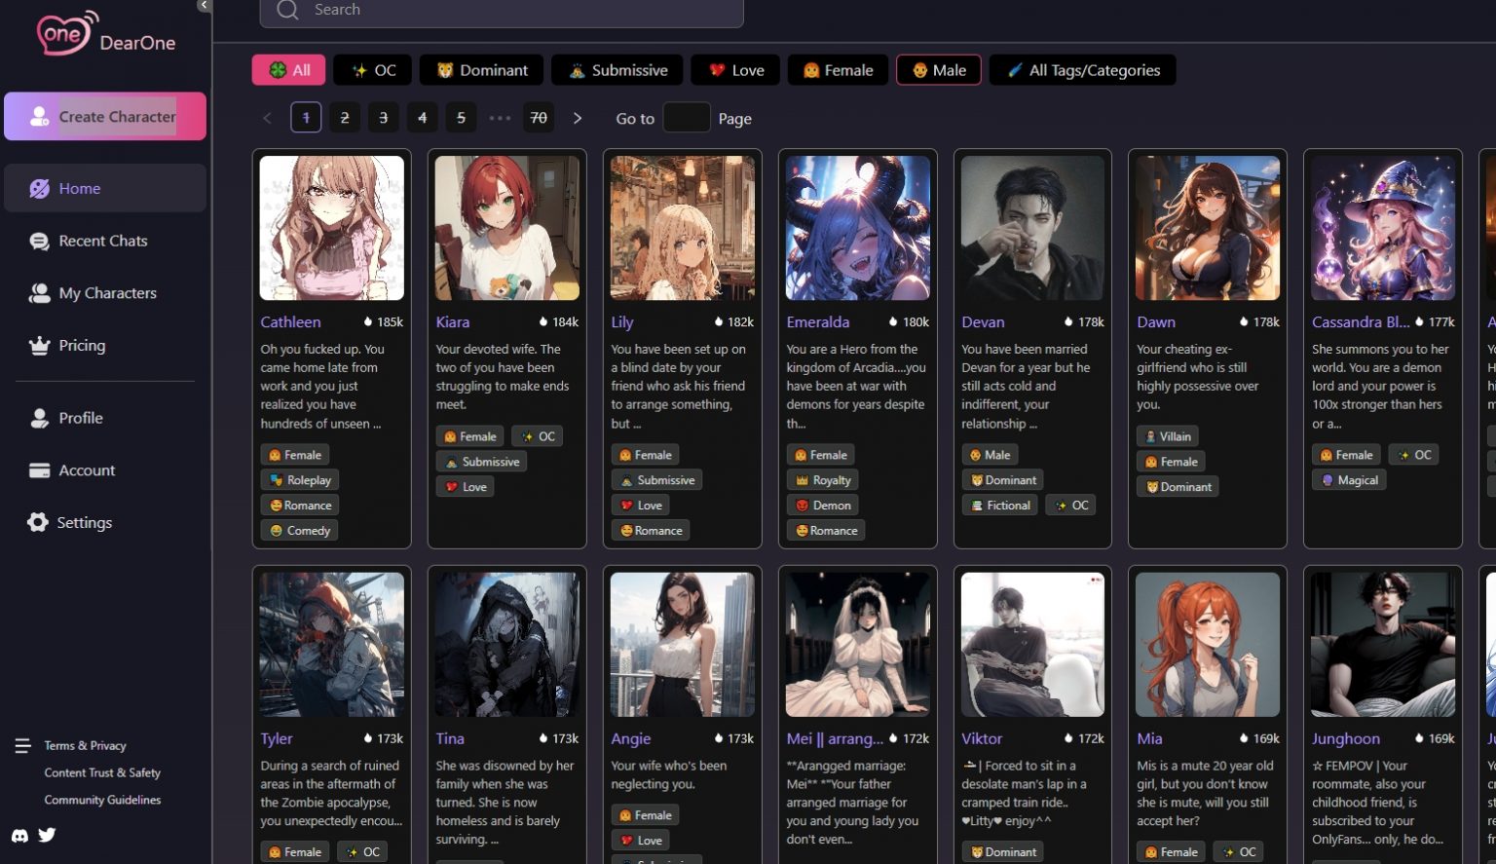Screen dimensions: 1496x864
Task: Enable the Submissive filter tag
Action: point(618,70)
